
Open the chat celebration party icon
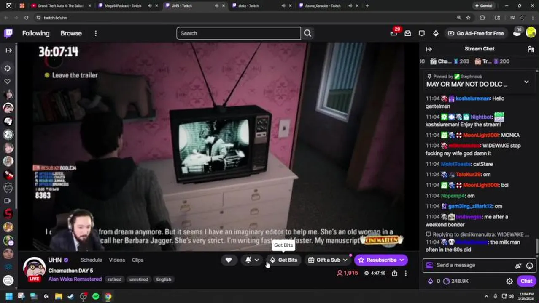518,266
